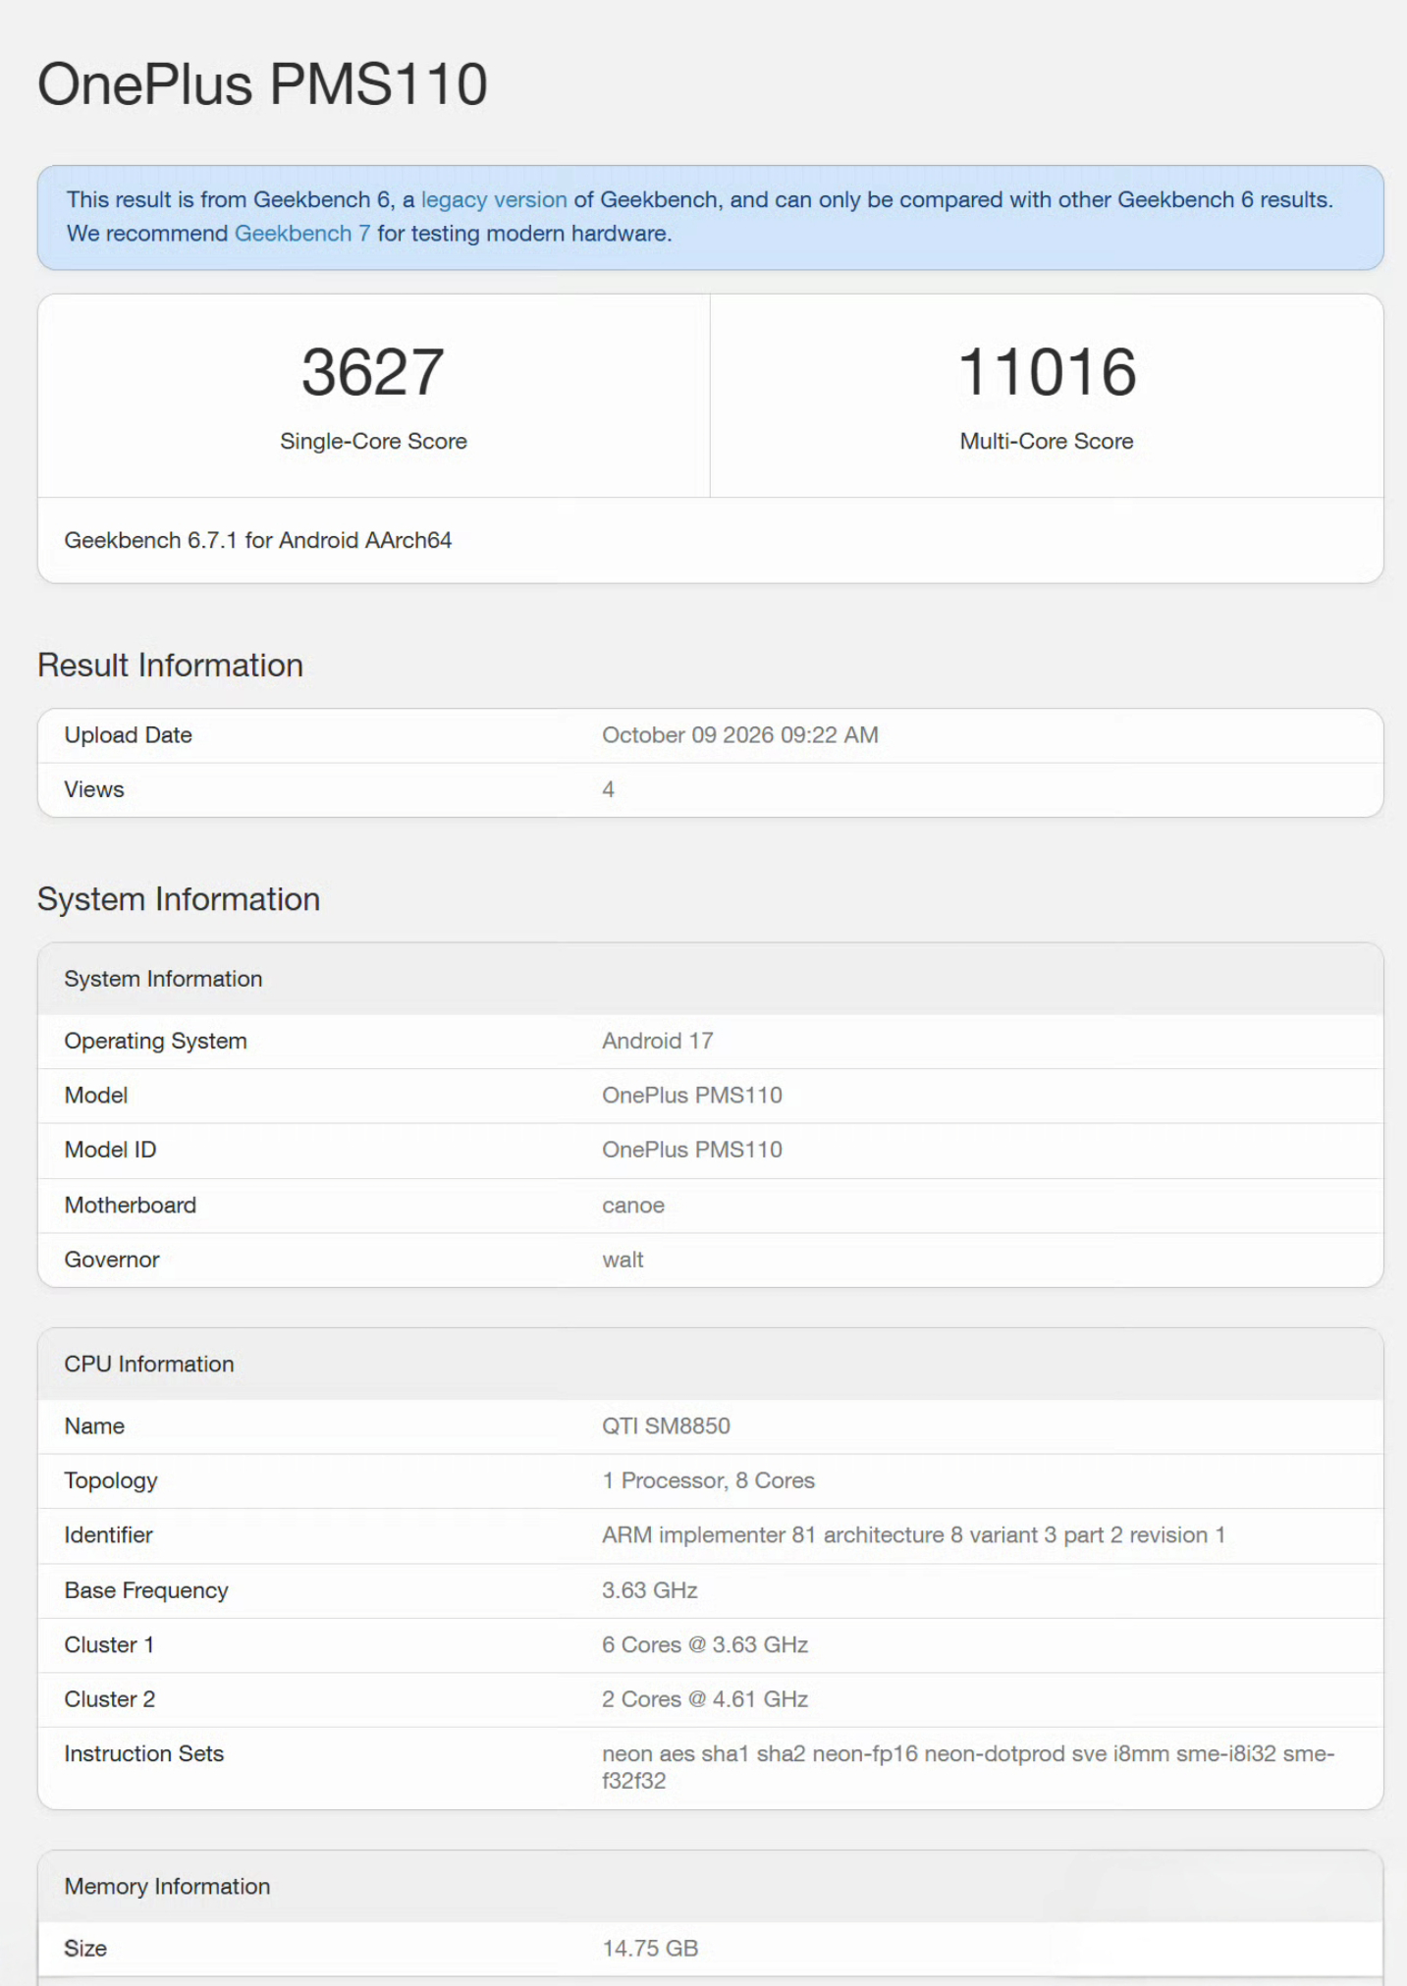Click the 'Governor' row label
The width and height of the screenshot is (1407, 1986).
112,1260
